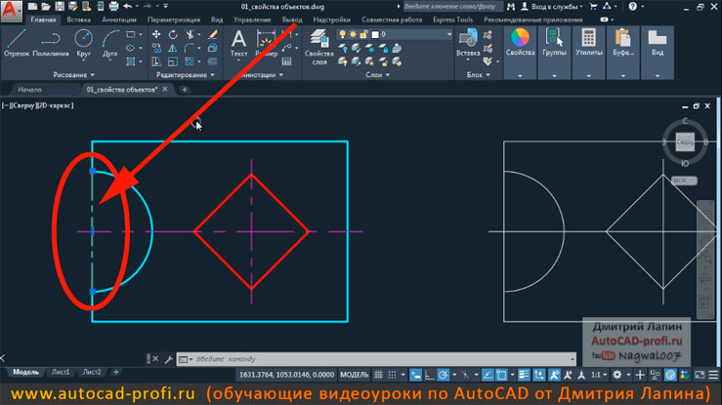Select the Текст (Text) tool

pos(238,43)
